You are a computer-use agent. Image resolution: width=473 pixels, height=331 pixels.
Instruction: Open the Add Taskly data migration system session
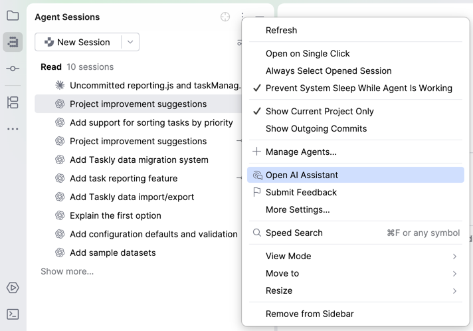pyautogui.click(x=138, y=160)
